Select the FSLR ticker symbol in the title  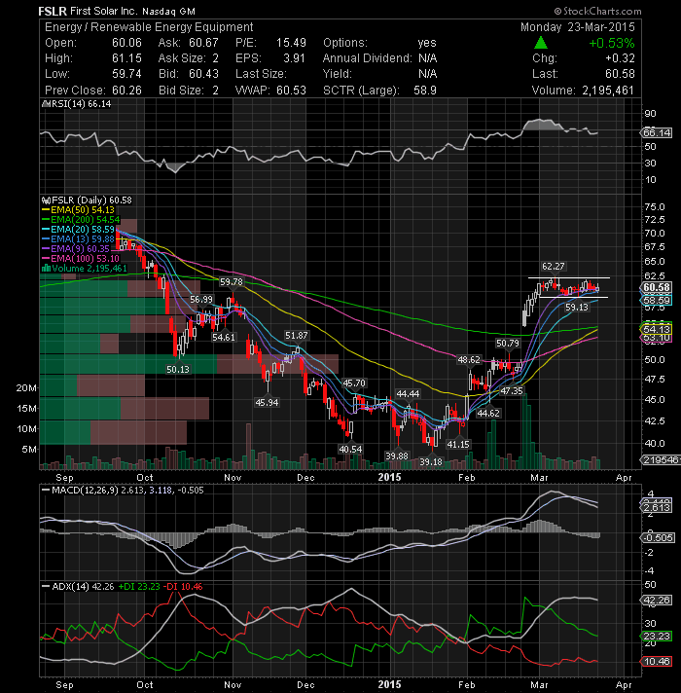(x=53, y=11)
